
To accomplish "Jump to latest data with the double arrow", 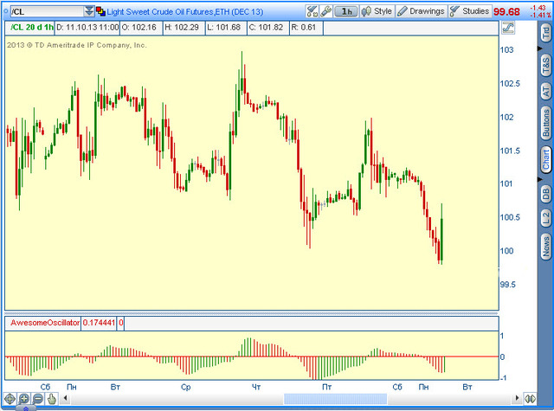I will click(x=530, y=399).
